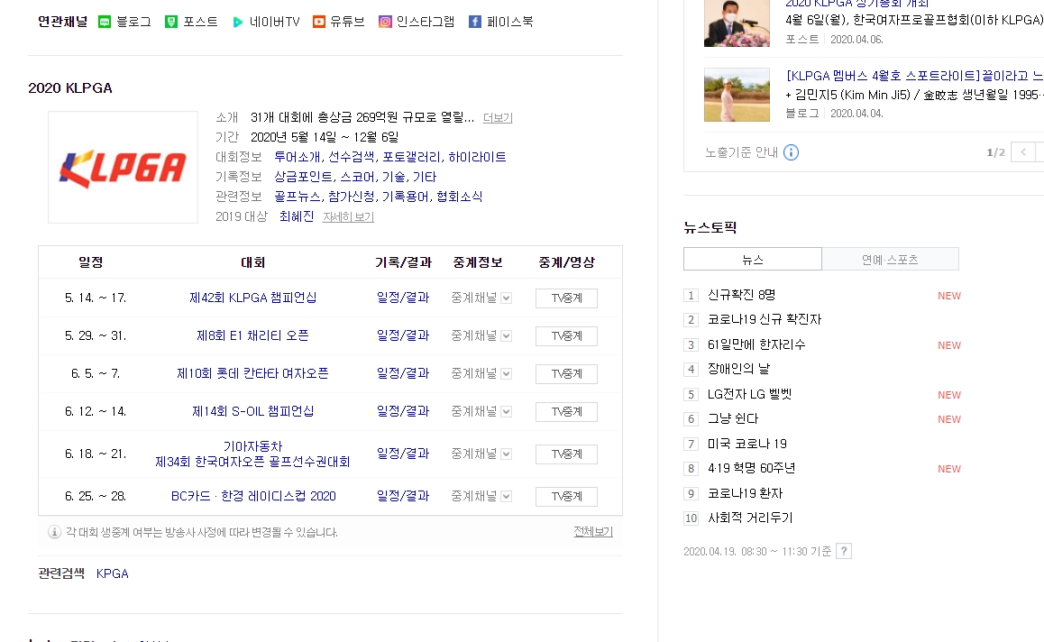Open the 김민지5 blog post thumbnail
Image resolution: width=1044 pixels, height=642 pixels.
coord(737,95)
